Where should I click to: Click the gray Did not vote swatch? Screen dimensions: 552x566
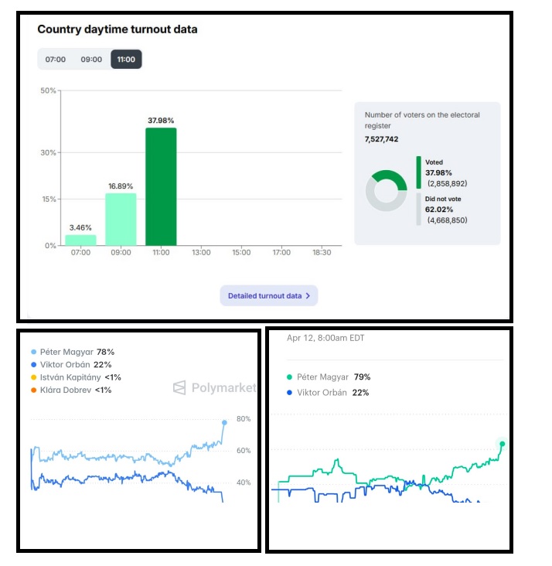pyautogui.click(x=419, y=209)
